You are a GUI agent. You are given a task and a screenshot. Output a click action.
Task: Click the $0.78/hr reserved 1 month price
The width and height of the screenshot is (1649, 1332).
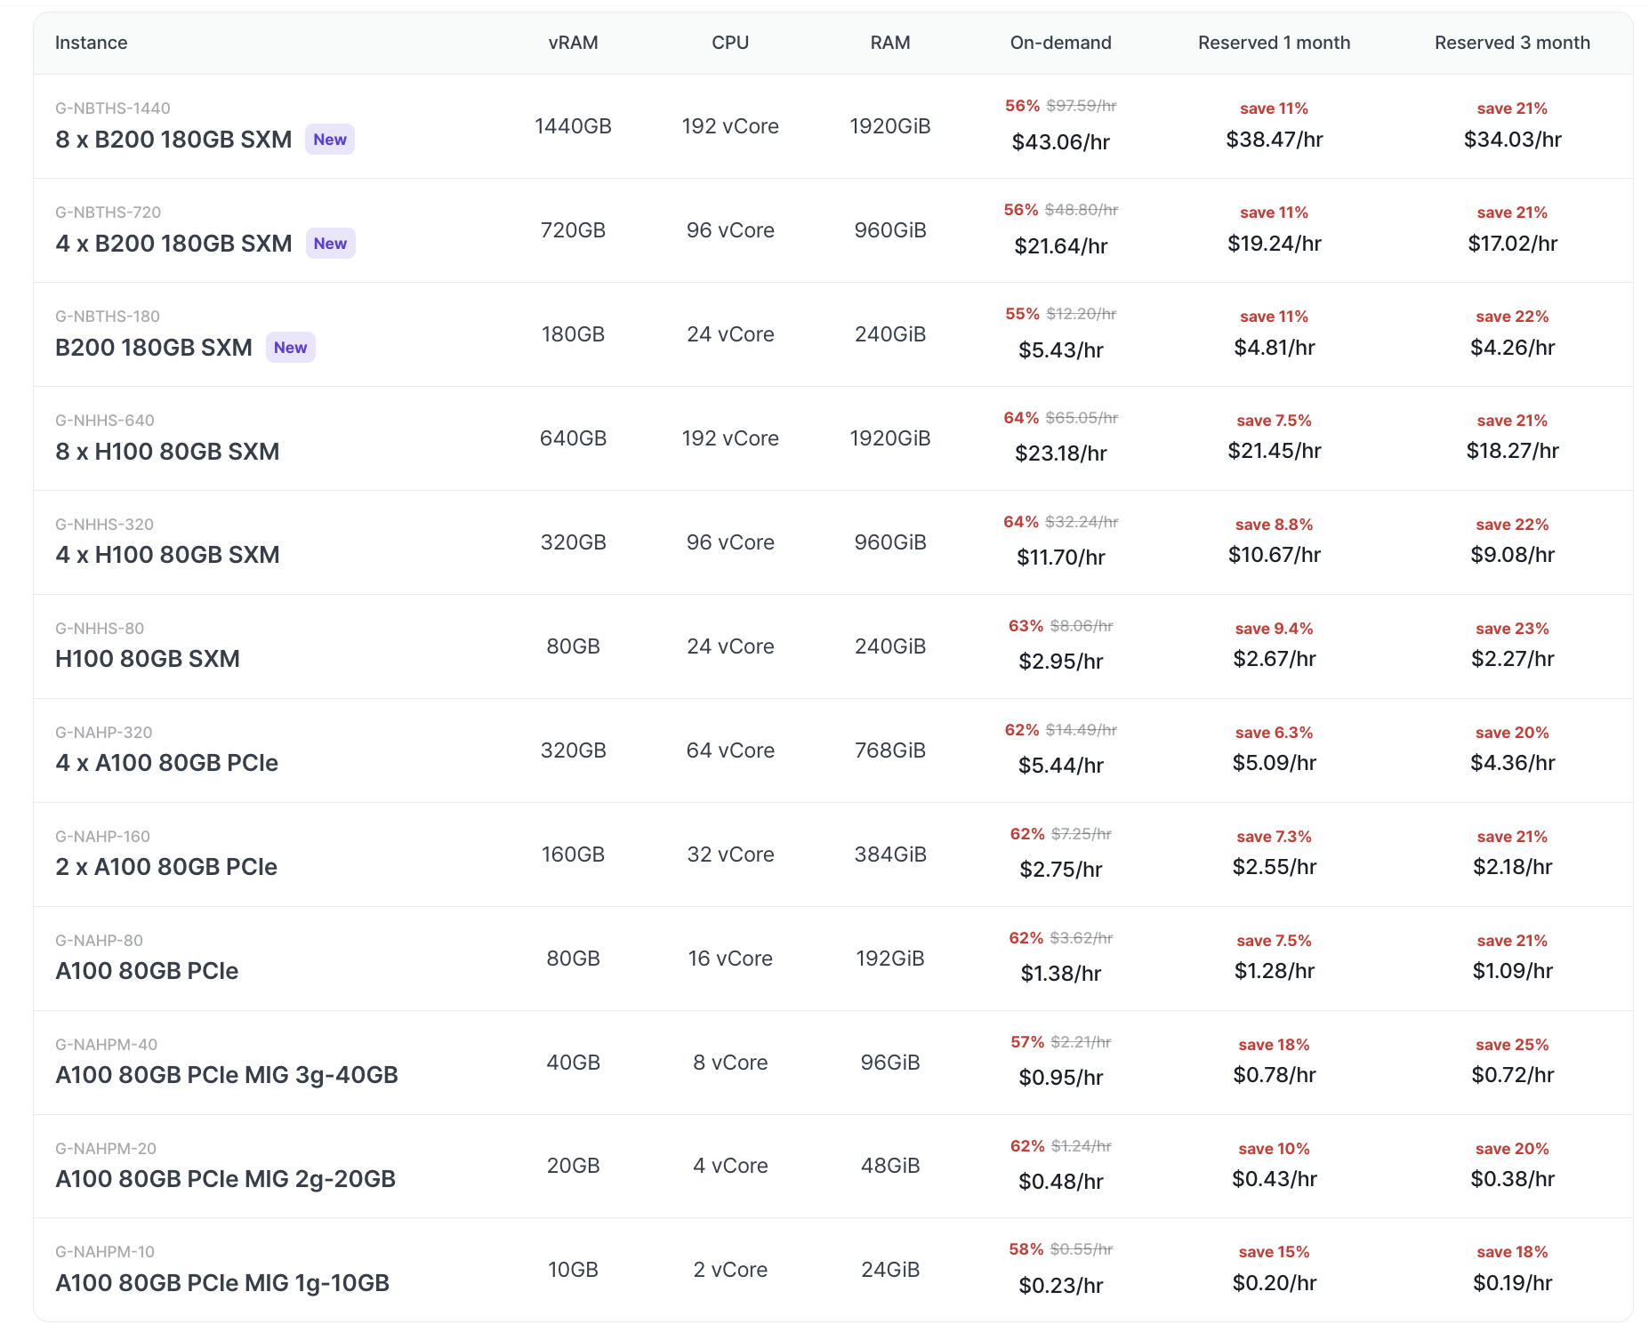click(1274, 1075)
